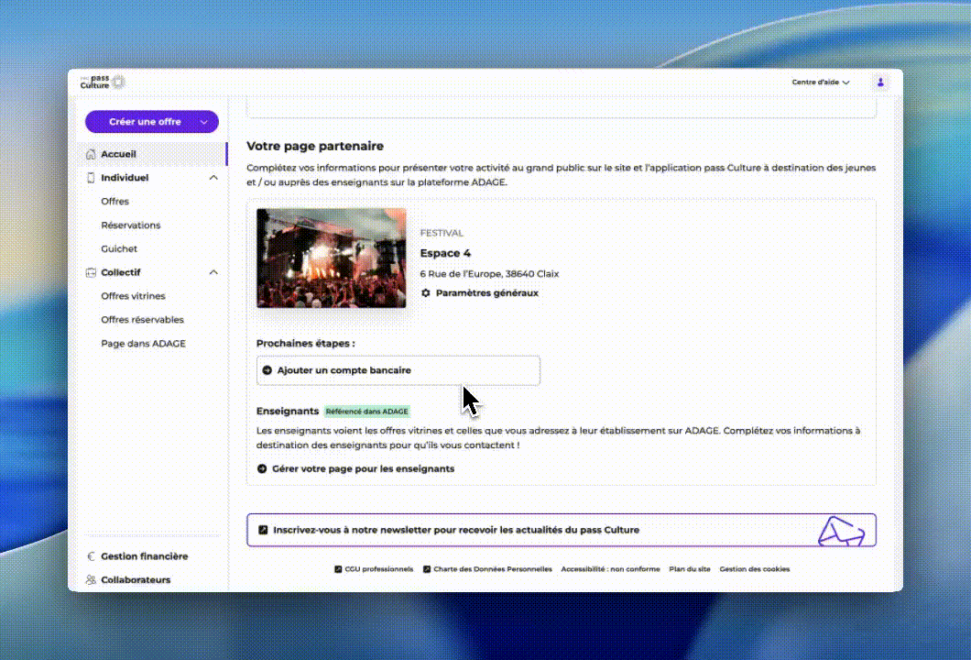Screen dimensions: 971x660
Task: Open Réservations in the sidebar
Action: coord(131,225)
